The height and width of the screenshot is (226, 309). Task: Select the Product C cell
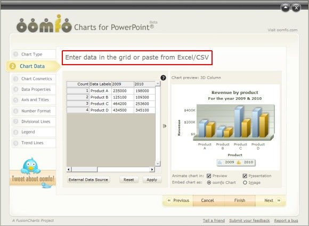tap(100, 104)
